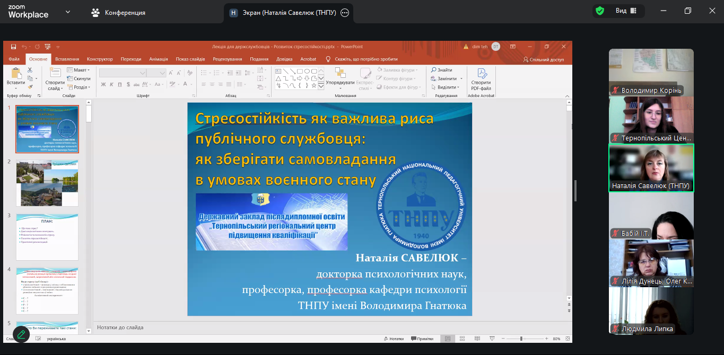Open Zoom annotation pencil button
Image resolution: width=724 pixels, height=355 pixels.
pos(21,334)
